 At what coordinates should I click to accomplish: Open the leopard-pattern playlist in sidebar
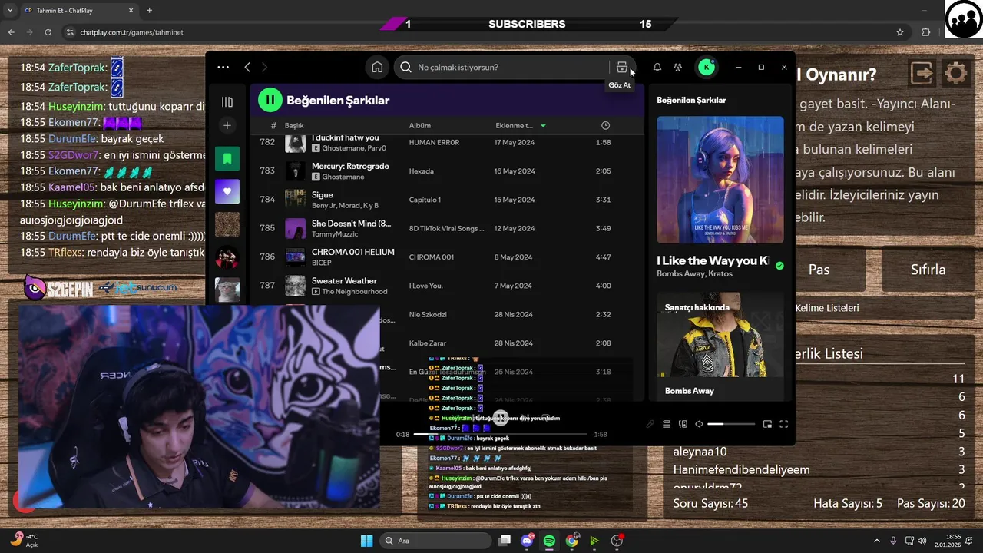[x=227, y=224]
